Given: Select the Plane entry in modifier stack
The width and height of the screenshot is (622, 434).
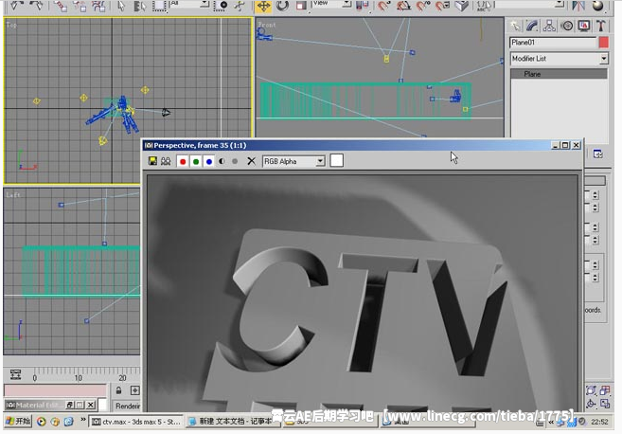Looking at the screenshot, I should point(559,74).
